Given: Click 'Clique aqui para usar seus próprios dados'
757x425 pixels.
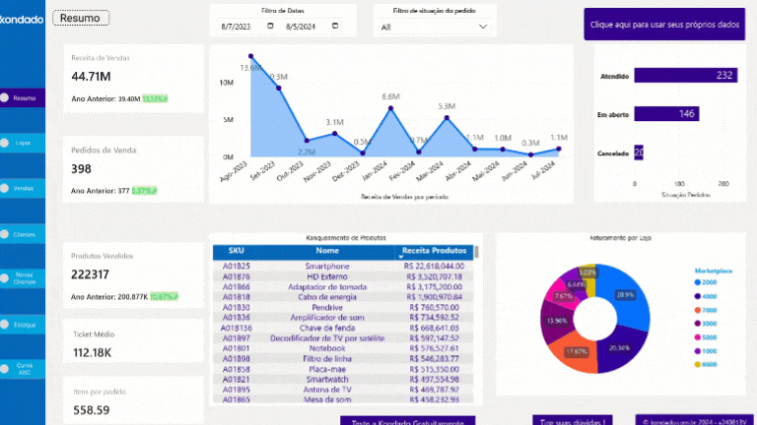Looking at the screenshot, I should coord(663,24).
